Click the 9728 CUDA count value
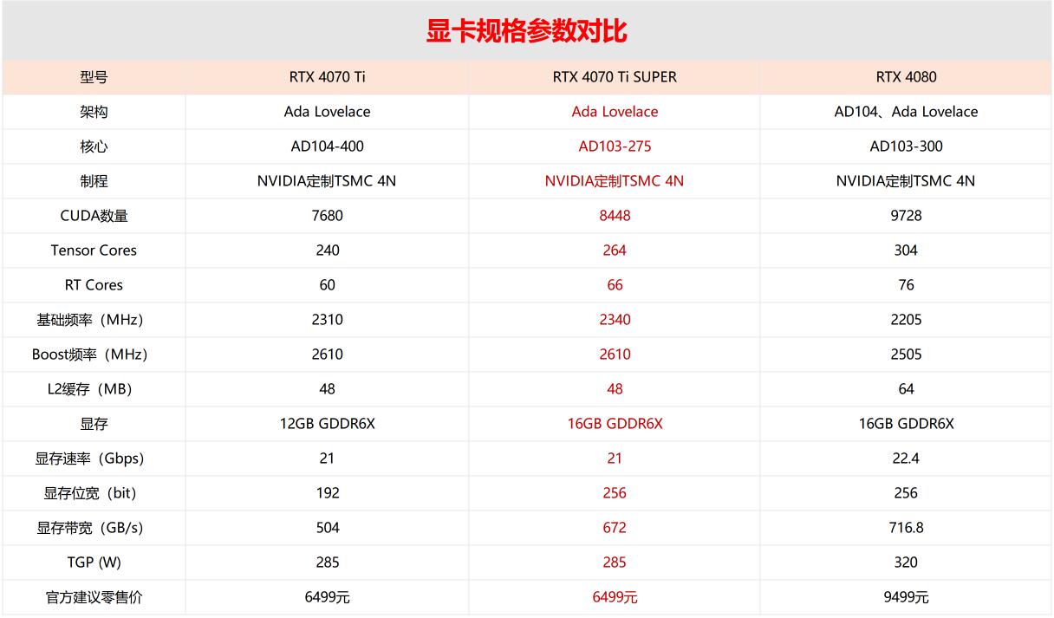Image resolution: width=1054 pixels, height=618 pixels. [906, 216]
